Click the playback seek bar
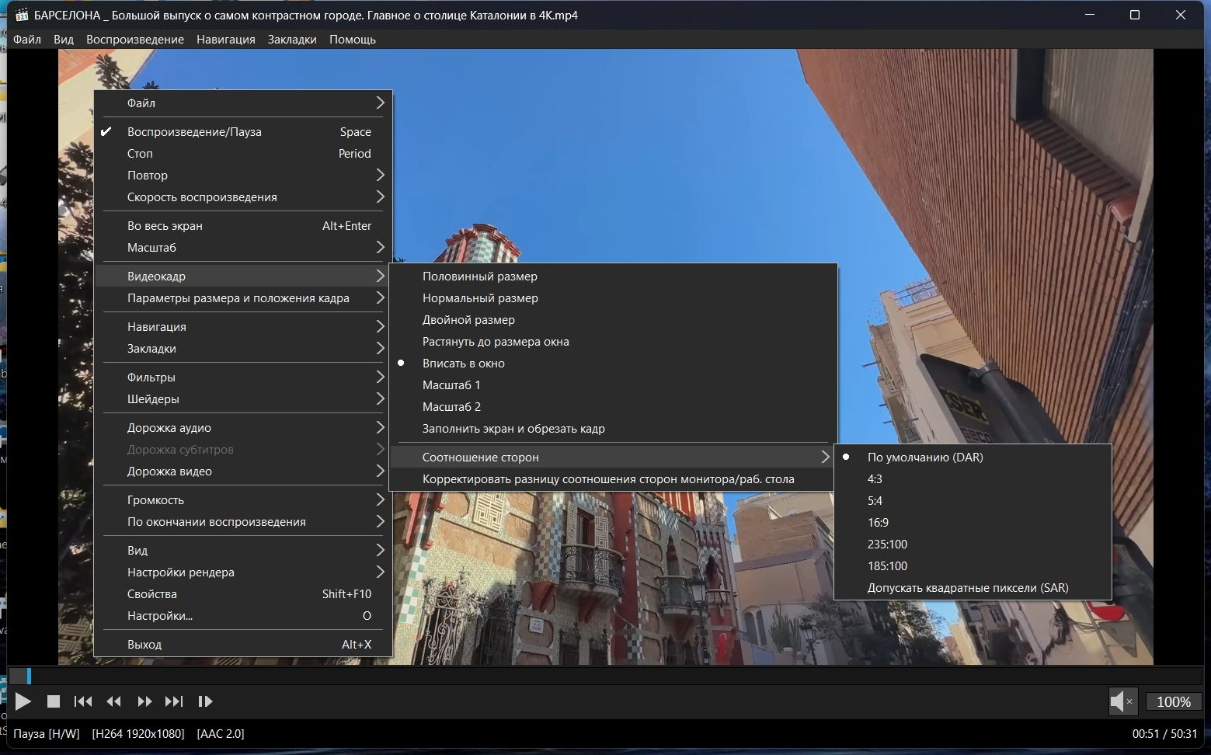The height and width of the screenshot is (755, 1211). [x=606, y=676]
